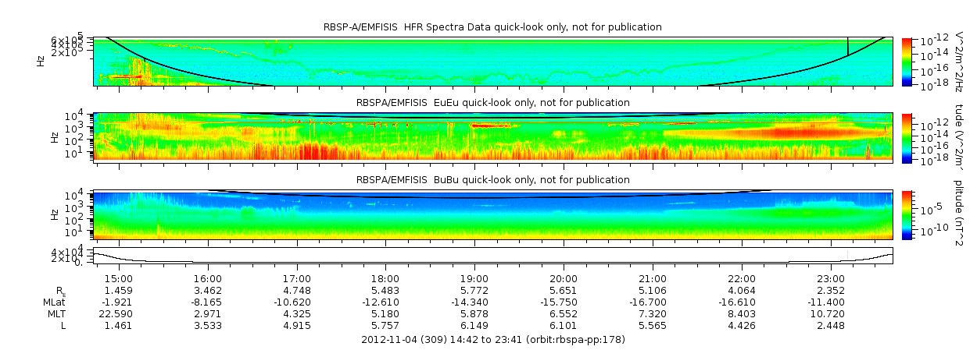Click the BuBu panel color scale bar
The image size is (977, 350).
pos(907,214)
